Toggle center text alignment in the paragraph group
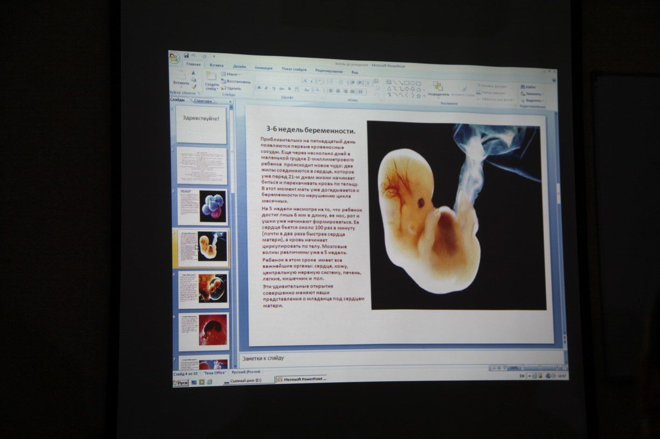 coord(338,90)
